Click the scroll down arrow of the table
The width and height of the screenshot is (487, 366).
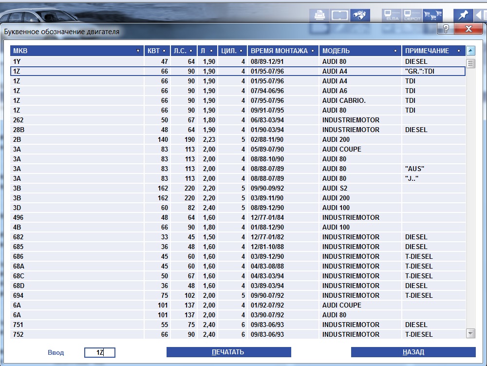click(x=470, y=333)
